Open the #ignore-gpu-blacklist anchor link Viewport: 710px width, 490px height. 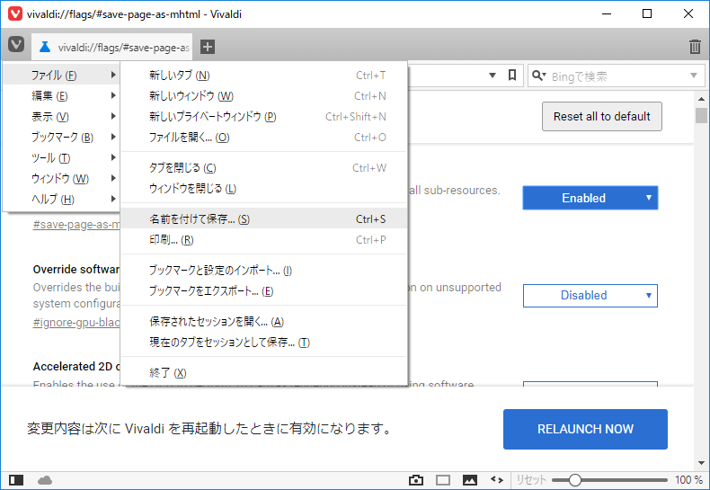point(76,323)
